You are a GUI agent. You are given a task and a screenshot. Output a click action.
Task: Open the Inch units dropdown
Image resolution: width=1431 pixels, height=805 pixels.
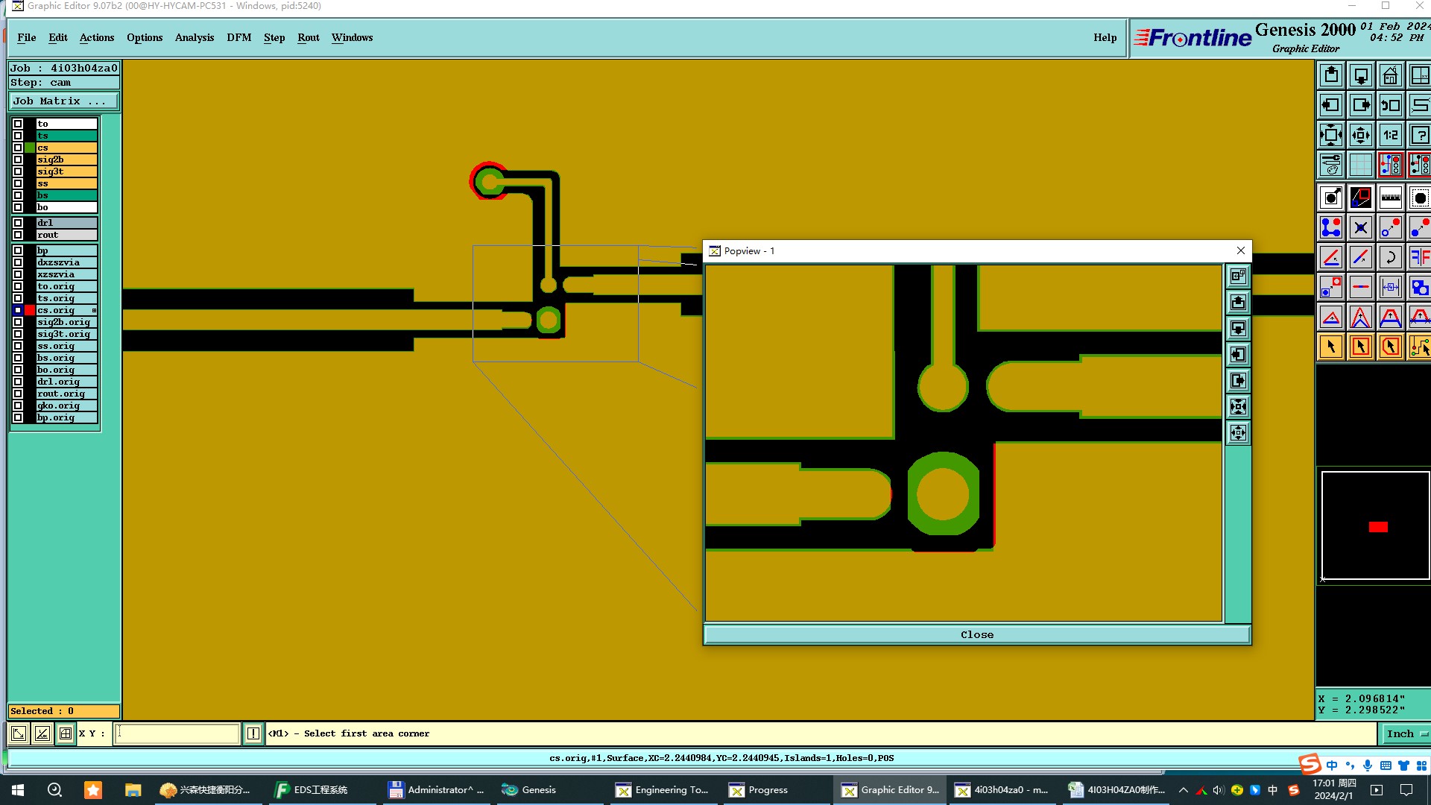[x=1406, y=733]
